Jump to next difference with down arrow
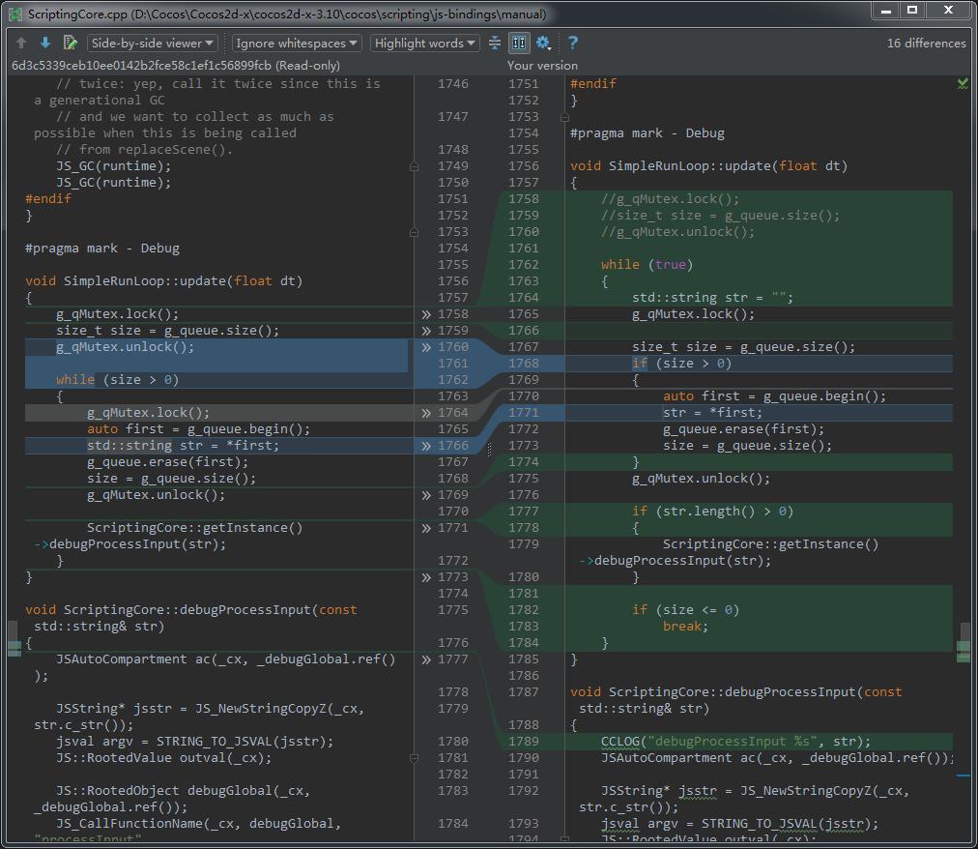Screen dimensions: 978x849 45,43
